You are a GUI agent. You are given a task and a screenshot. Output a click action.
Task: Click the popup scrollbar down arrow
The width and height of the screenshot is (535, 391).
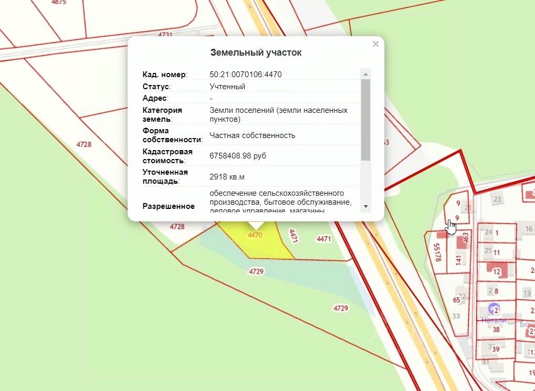[365, 206]
